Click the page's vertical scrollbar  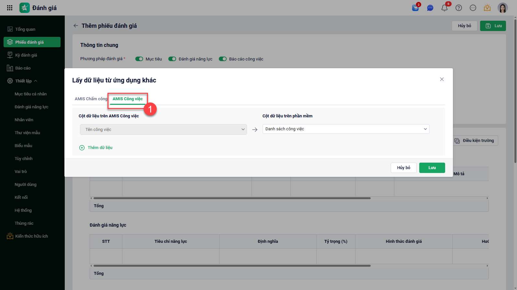tap(515, 97)
